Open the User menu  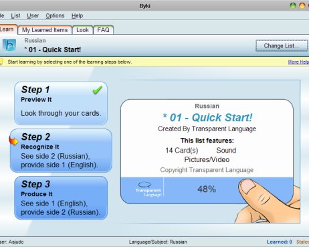33,15
